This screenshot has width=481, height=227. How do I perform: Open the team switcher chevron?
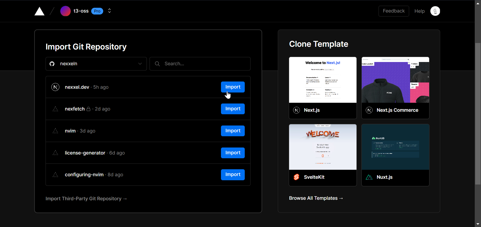click(x=109, y=11)
